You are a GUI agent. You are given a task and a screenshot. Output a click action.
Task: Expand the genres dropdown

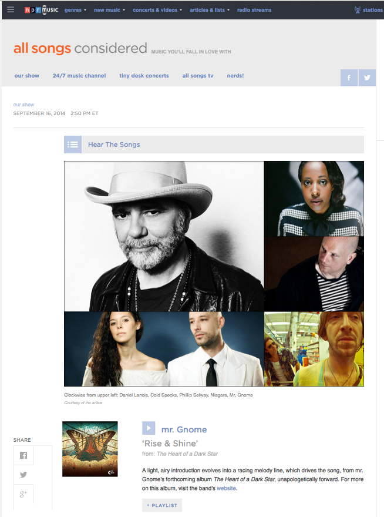coord(76,10)
